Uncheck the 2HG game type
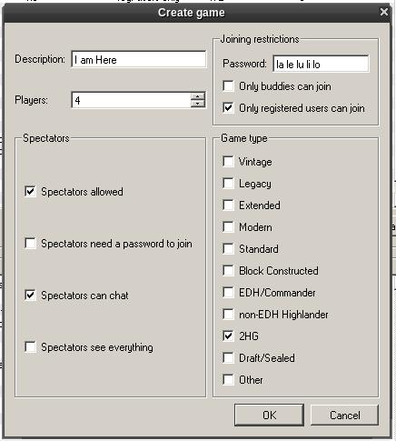The height and width of the screenshot is (441, 396). pos(228,336)
